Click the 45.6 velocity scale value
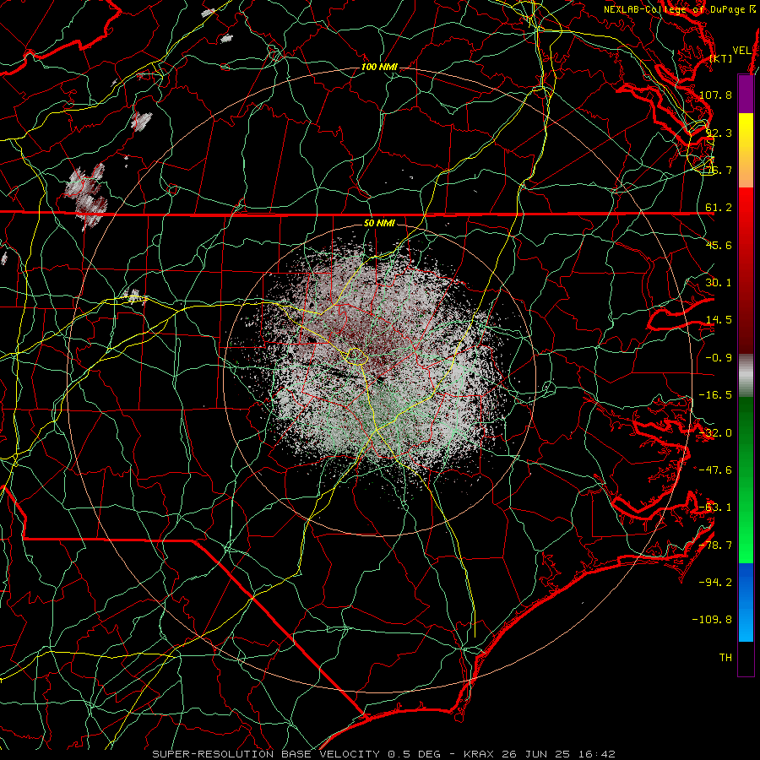The image size is (760, 760). (x=719, y=245)
